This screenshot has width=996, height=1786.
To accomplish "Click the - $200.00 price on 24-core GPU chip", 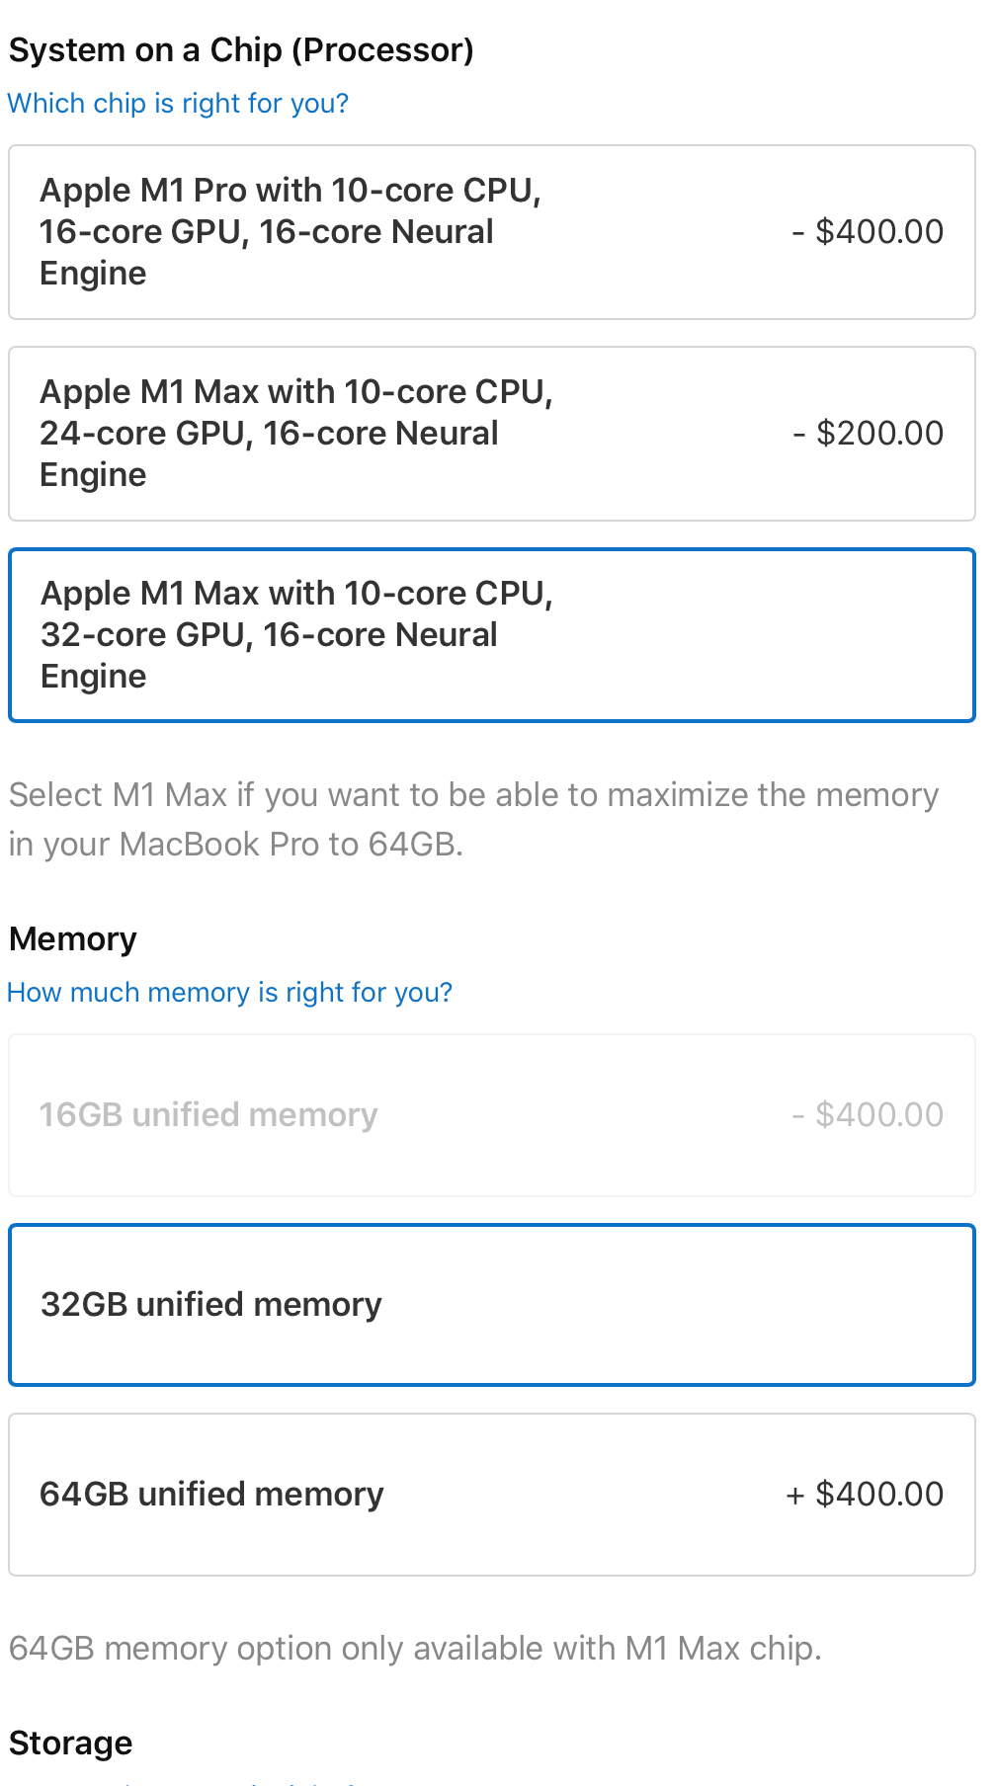I will point(868,434).
